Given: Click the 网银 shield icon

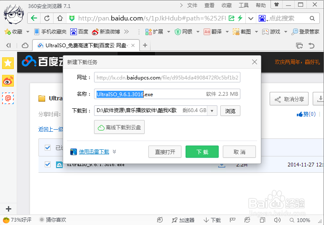Looking at the screenshot, I should point(178,32).
